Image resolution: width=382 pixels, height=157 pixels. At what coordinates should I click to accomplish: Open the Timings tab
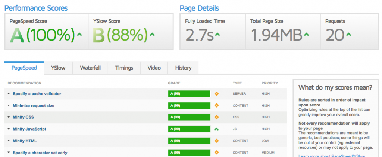[x=124, y=68]
